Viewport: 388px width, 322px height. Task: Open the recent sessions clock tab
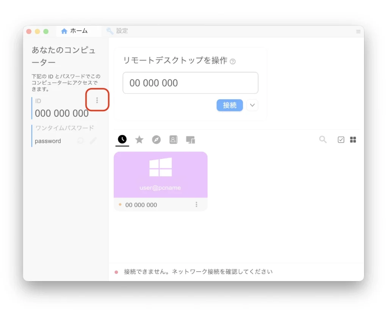click(x=122, y=140)
